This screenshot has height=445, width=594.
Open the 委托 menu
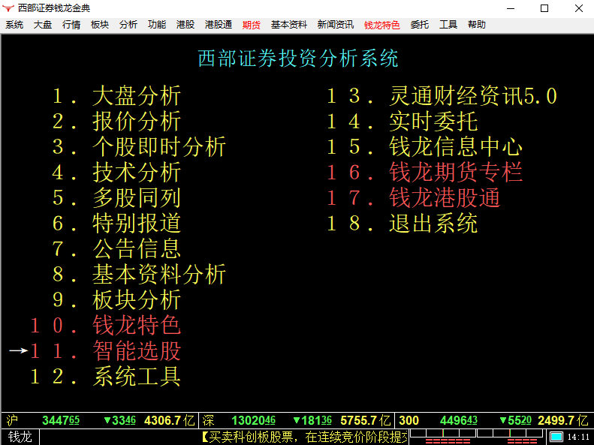(419, 25)
